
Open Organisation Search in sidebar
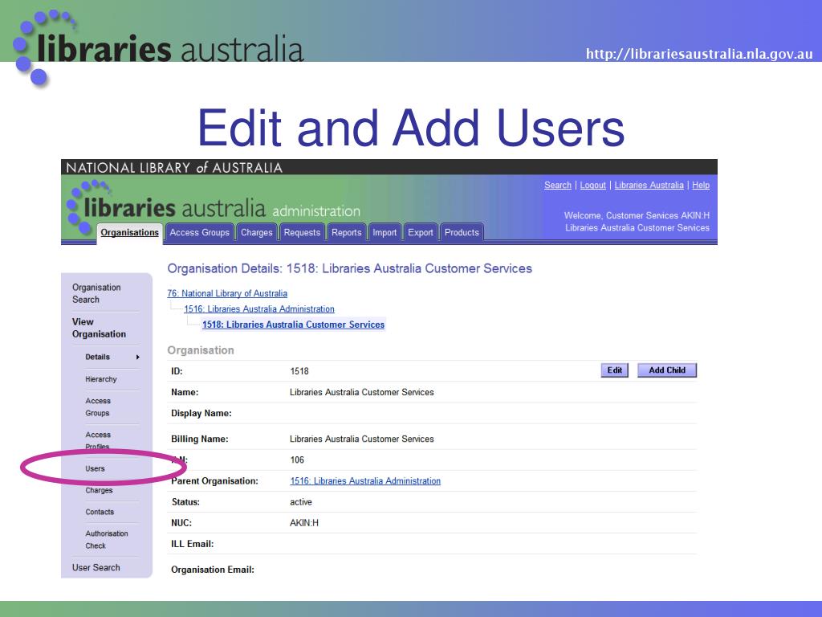coord(96,294)
